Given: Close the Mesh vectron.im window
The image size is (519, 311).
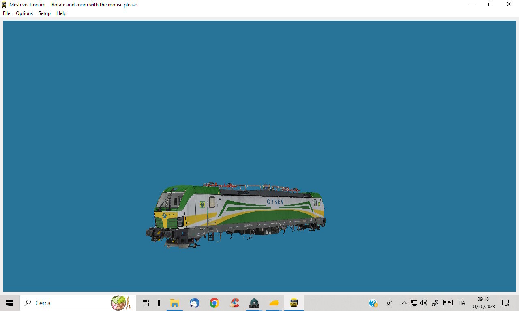Looking at the screenshot, I should click(509, 4).
